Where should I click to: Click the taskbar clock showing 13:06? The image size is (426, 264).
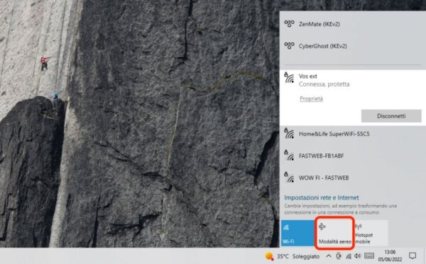coord(390,256)
